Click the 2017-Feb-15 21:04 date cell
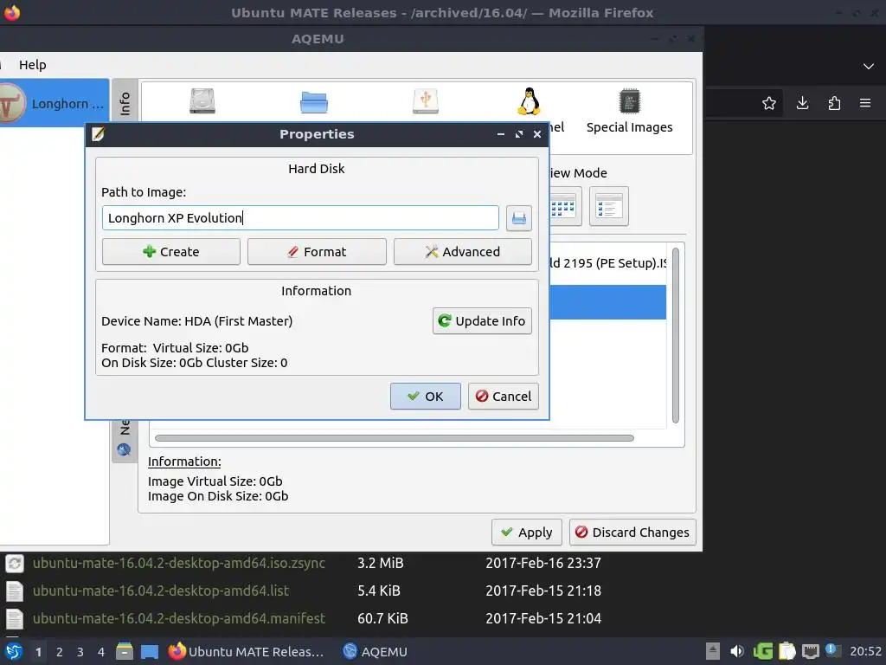 (543, 618)
